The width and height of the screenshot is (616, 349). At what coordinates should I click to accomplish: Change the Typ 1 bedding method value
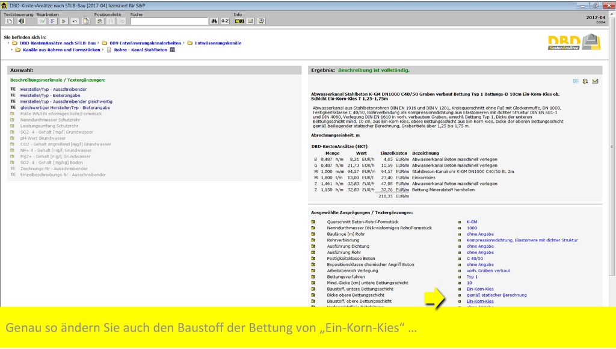pos(472,277)
